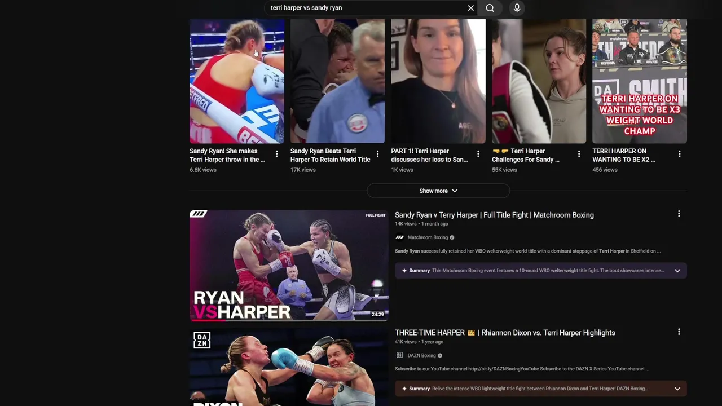The image size is (722, 406).
Task: Open title 'THREE-TIME HARPER | Rhiannon Dixon vs. Terri Harper Highlights'
Action: 505,333
